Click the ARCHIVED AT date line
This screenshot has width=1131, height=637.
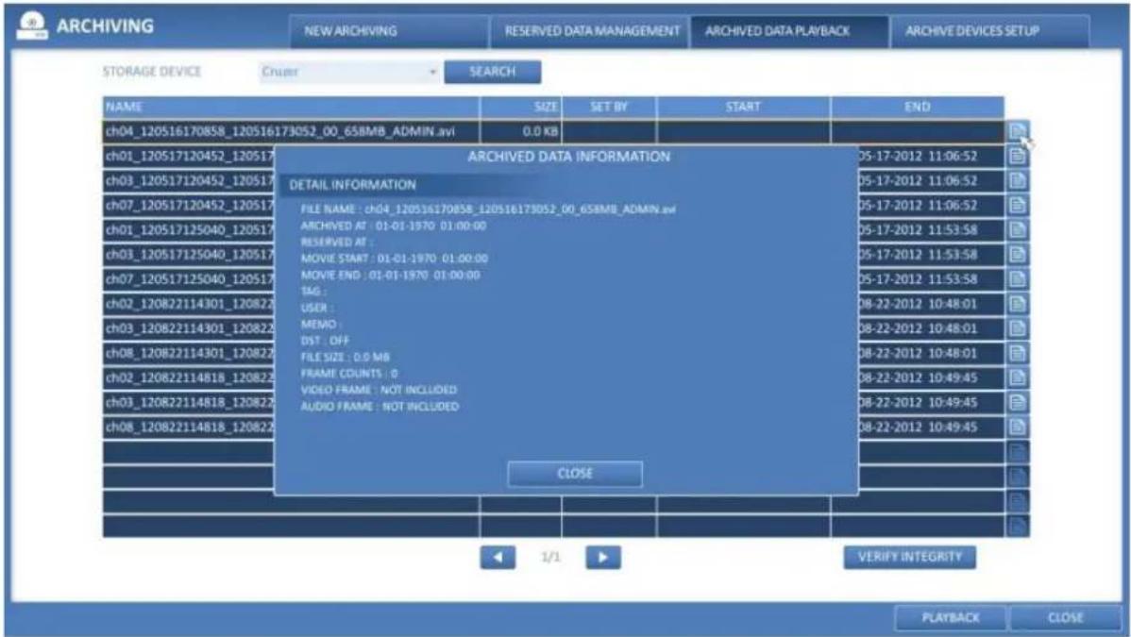pyautogui.click(x=393, y=226)
